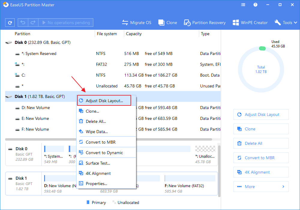
Task: Choose Properties... in context menu
Action: pyautogui.click(x=106, y=184)
